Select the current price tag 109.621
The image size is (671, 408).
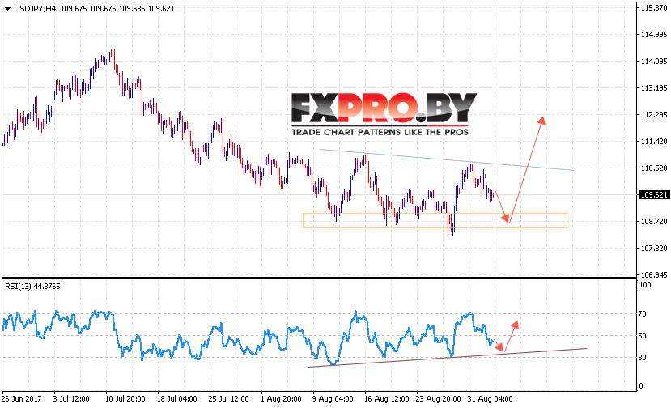click(x=653, y=195)
